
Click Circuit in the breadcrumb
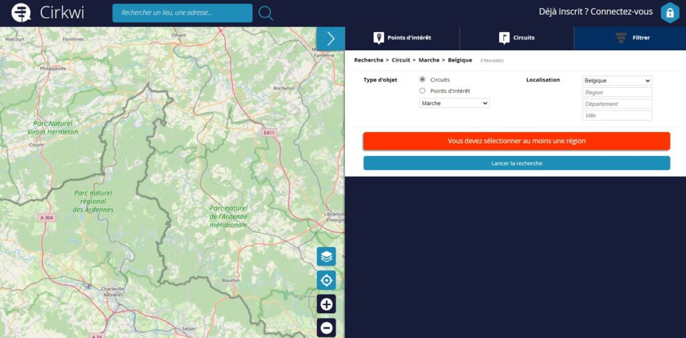401,60
